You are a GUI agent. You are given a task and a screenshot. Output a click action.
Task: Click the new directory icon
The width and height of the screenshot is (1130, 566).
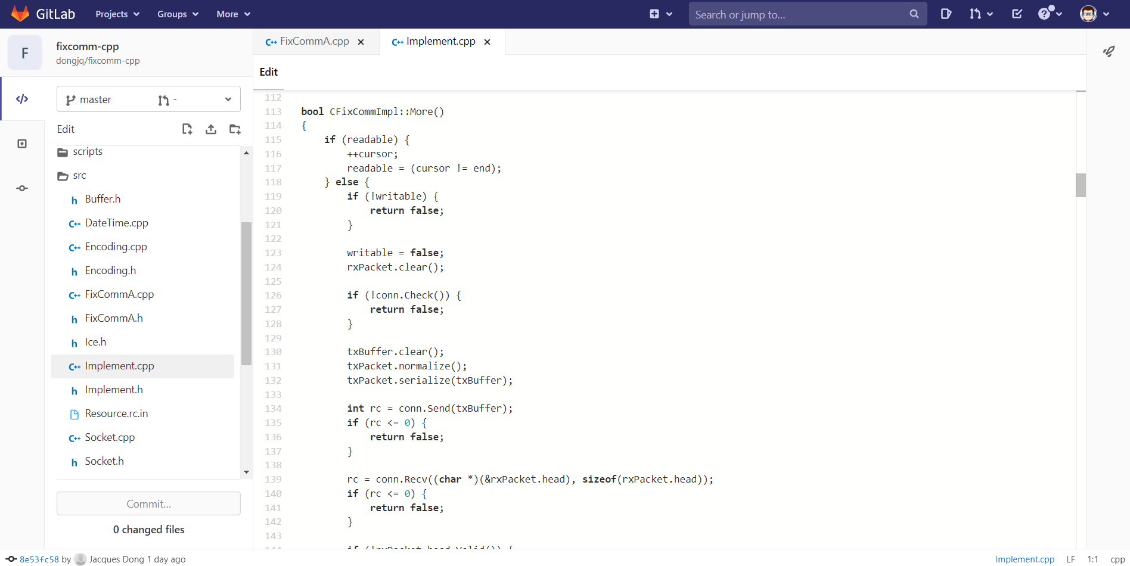coord(235,129)
